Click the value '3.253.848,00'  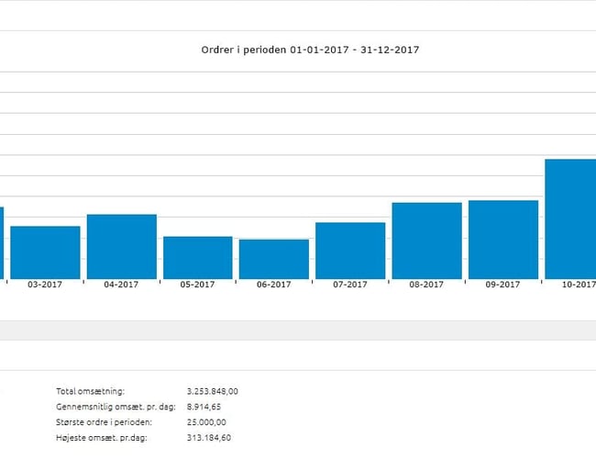coord(213,391)
